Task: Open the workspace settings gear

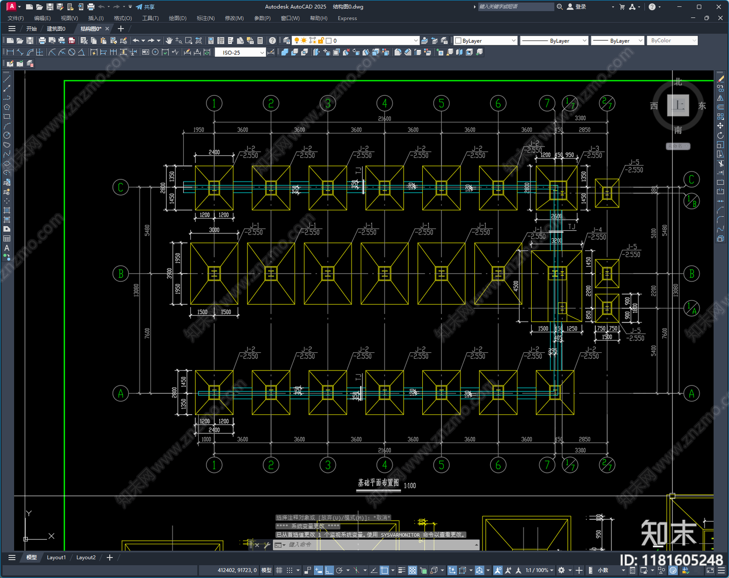Action: pyautogui.click(x=561, y=570)
